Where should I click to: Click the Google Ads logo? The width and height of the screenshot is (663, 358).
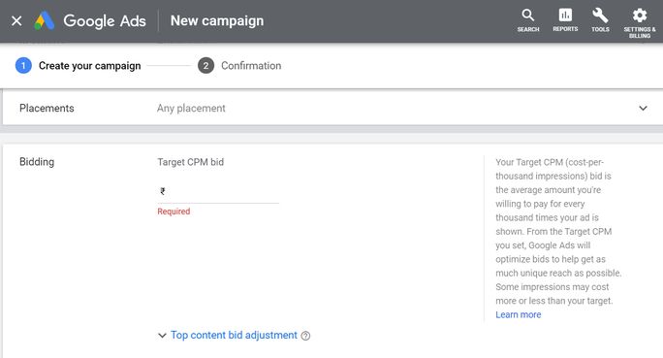90,20
